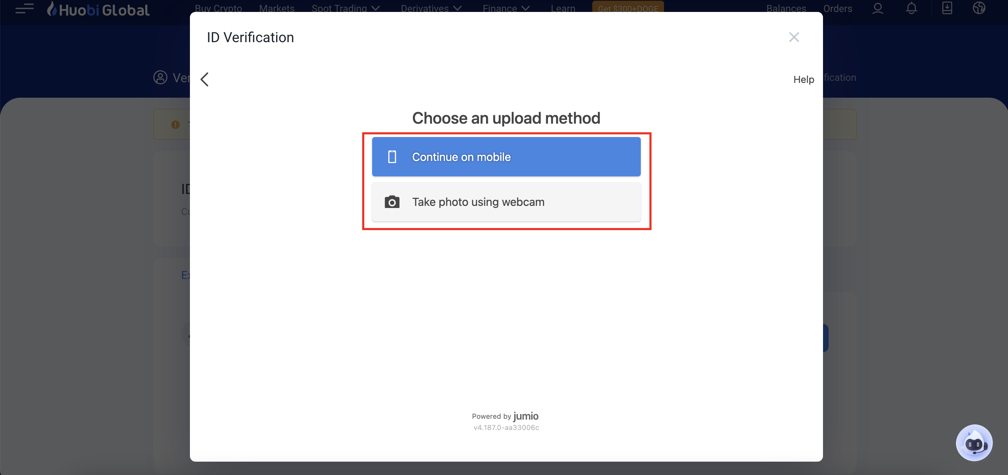Open the hamburger menu icon
The image size is (1008, 475).
24,8
